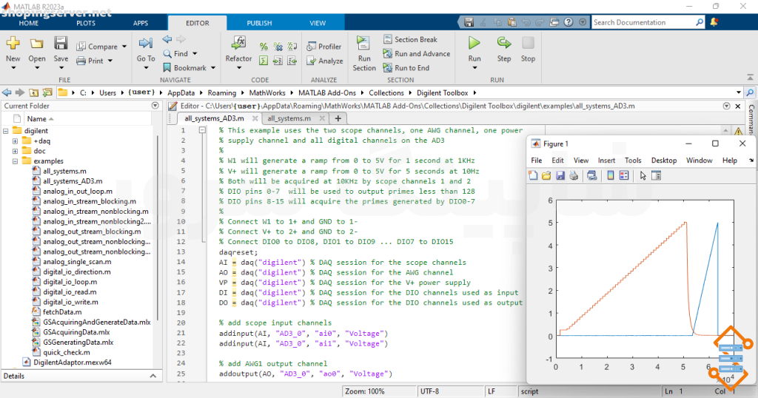Click the Name column header in Current Folder
Screen dimensions: 758x398
click(37, 119)
